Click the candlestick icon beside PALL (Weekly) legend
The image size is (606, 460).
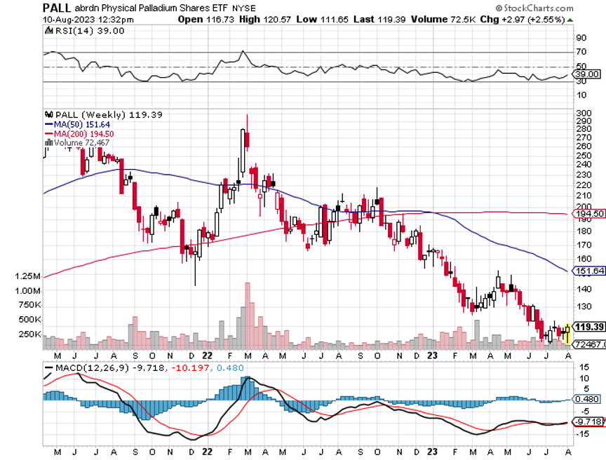(x=48, y=114)
